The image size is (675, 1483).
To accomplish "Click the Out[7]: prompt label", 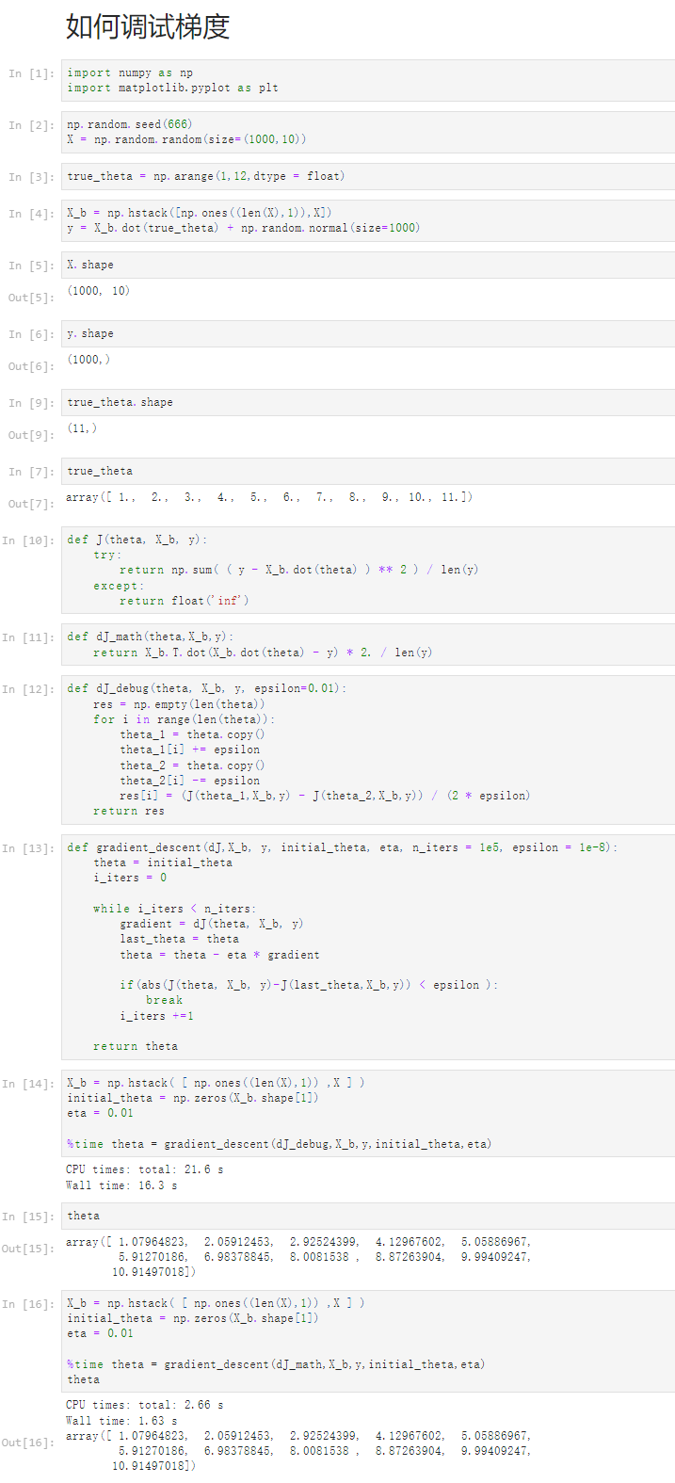I will (x=31, y=504).
